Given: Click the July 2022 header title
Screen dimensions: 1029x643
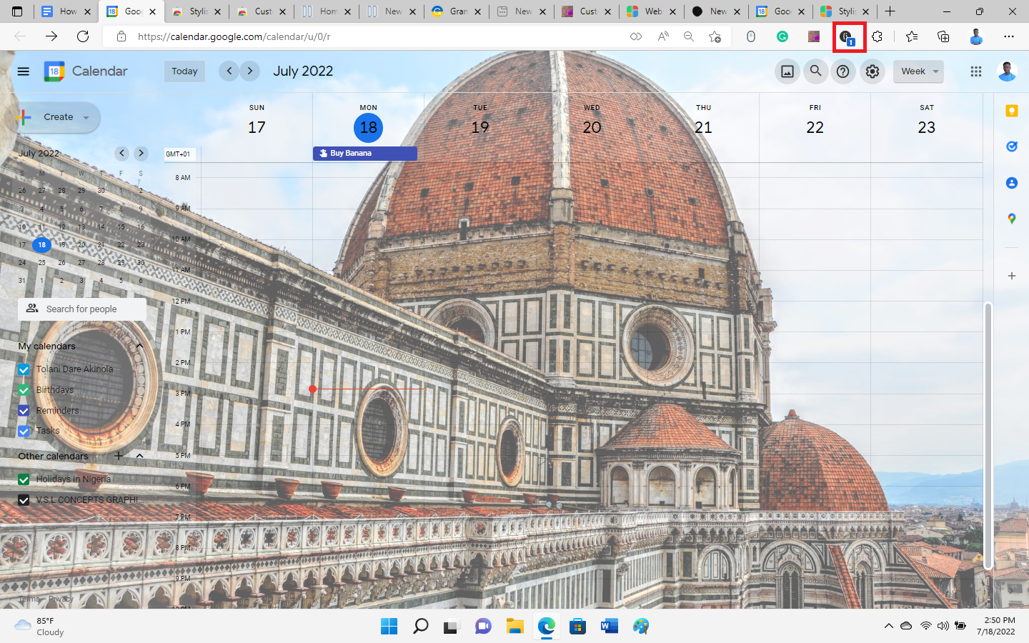Looking at the screenshot, I should coord(303,71).
